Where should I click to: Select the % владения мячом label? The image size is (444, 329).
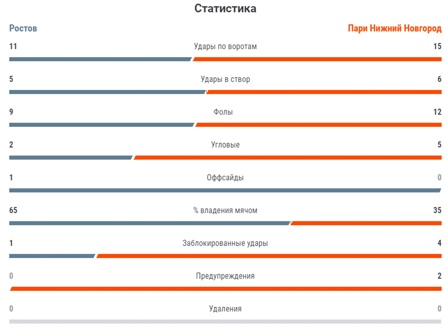[225, 211]
